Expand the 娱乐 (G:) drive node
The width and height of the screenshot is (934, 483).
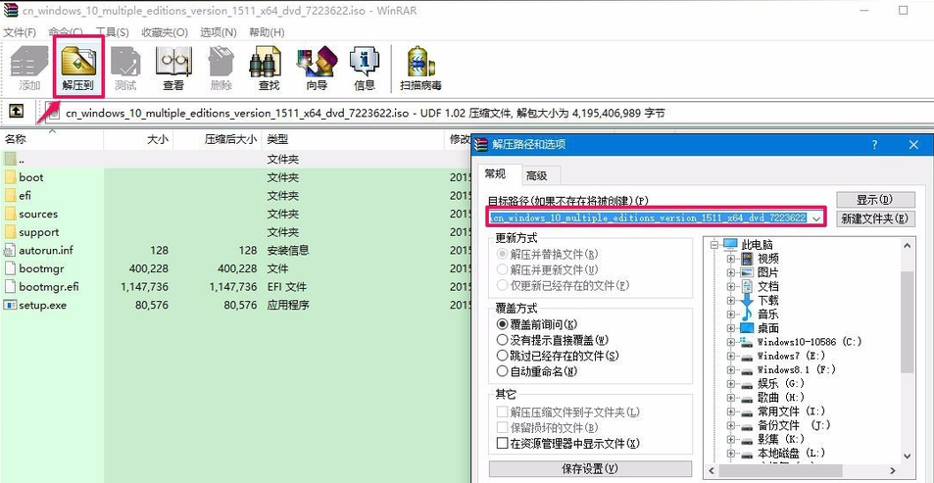click(x=731, y=383)
